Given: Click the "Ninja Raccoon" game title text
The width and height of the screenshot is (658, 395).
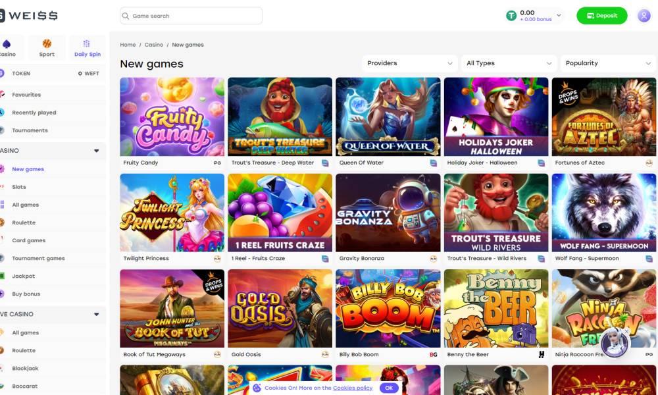Looking at the screenshot, I should 578,355.
